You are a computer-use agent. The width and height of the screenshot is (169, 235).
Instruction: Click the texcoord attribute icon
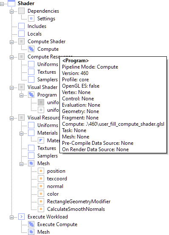[41, 179]
